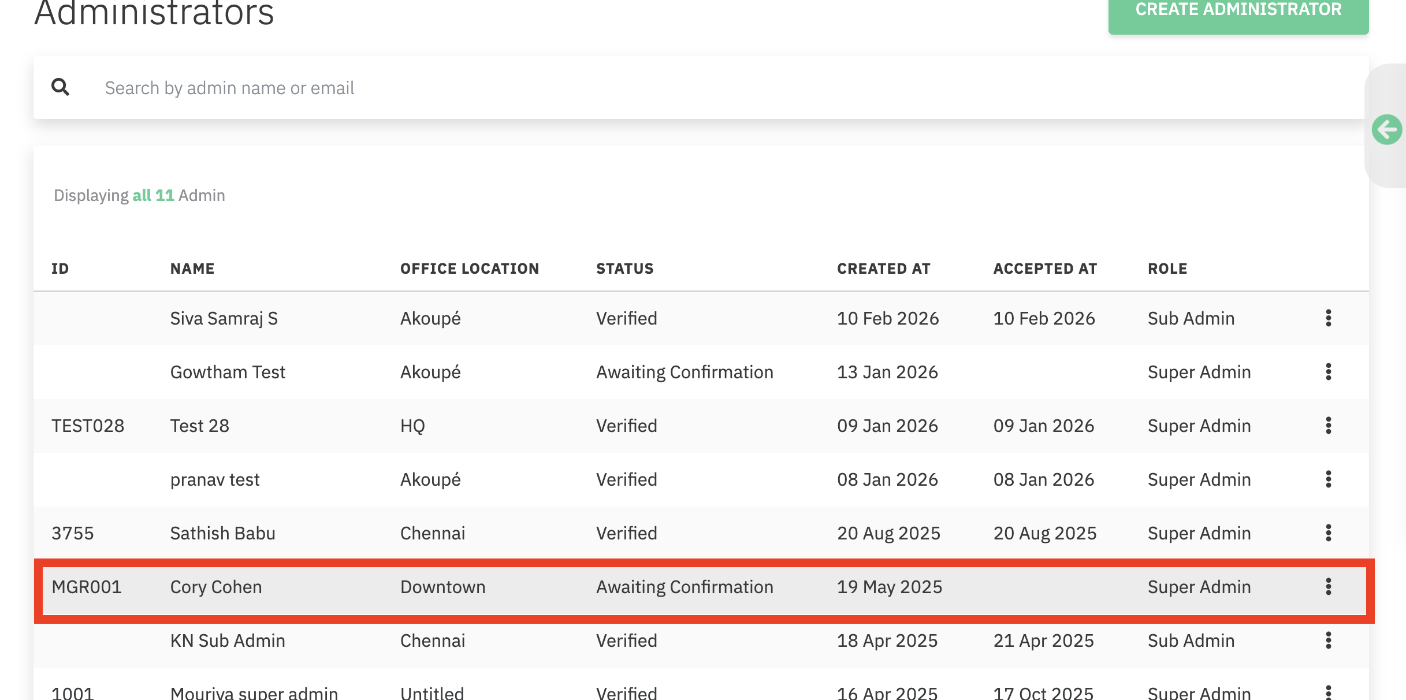Click the Name column header
Viewport: 1406px width, 700px height.
point(192,269)
